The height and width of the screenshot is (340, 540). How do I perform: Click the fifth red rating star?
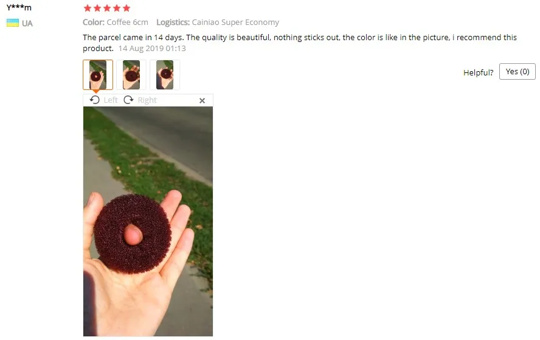coord(126,8)
